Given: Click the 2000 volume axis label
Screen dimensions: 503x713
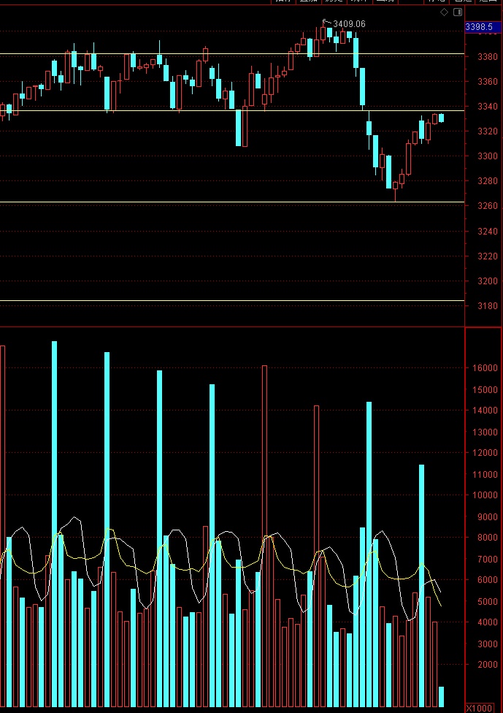Looking at the screenshot, I should pos(488,665).
